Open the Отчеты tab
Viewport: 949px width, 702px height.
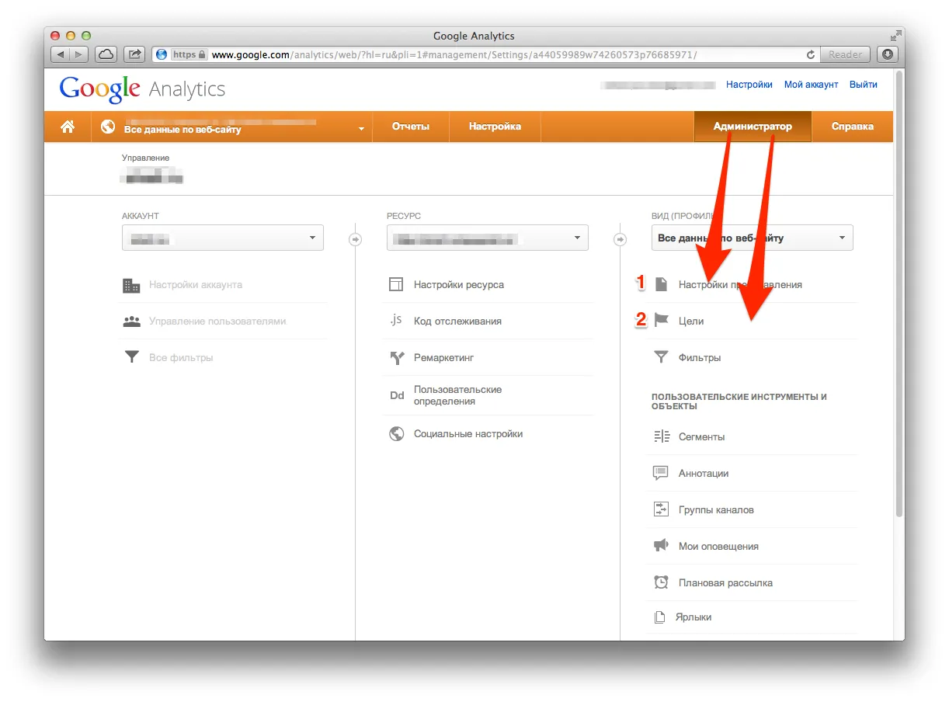[410, 127]
